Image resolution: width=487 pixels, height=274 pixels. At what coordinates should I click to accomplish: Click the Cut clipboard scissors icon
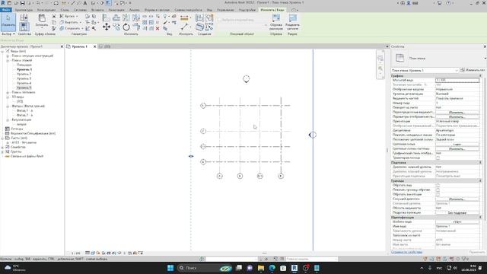(x=54, y=16)
